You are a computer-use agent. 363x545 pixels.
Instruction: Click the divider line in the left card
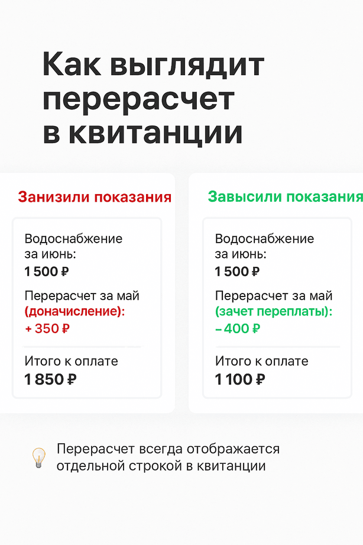click(x=83, y=347)
